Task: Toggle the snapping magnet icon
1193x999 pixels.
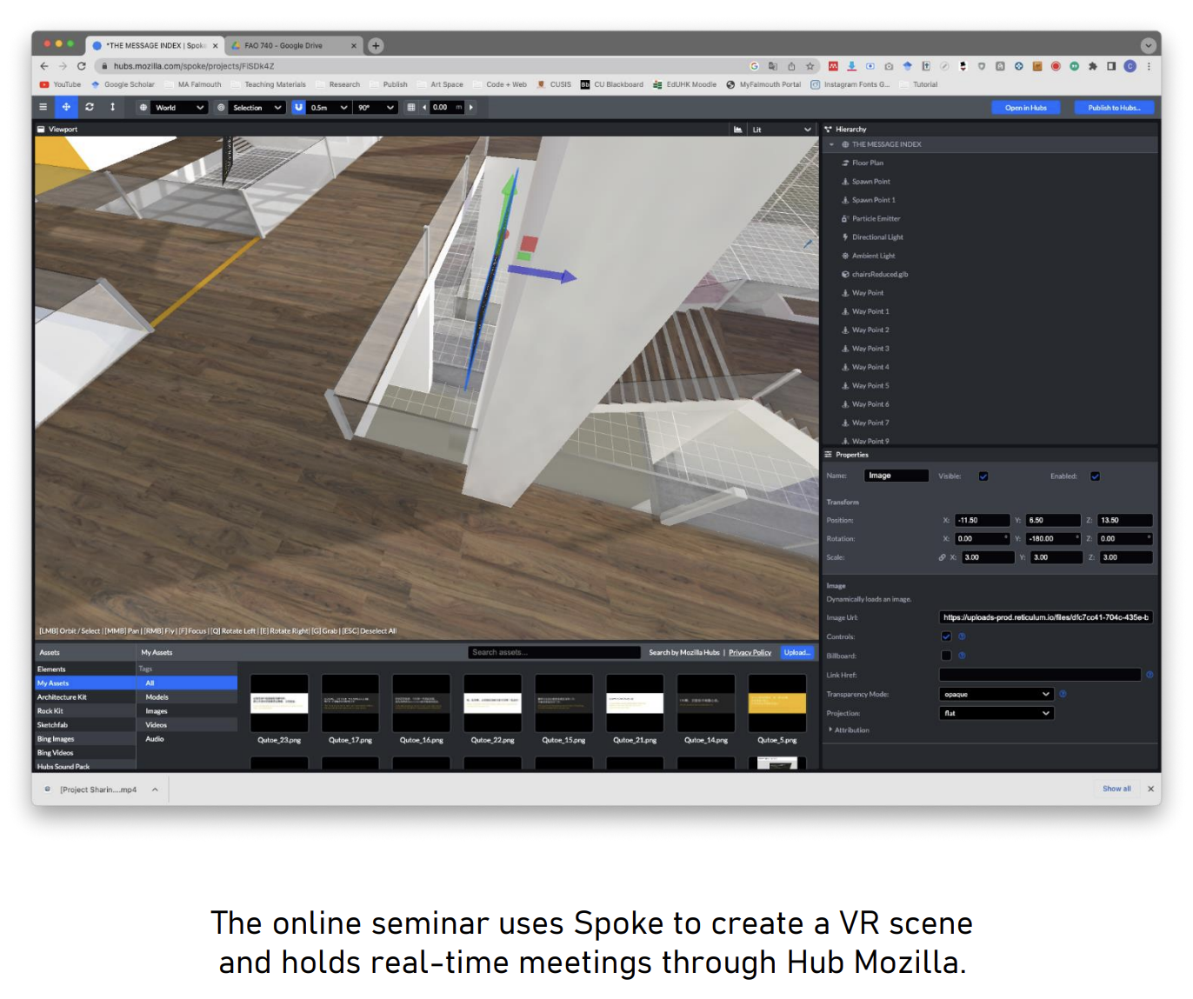Action: (299, 108)
